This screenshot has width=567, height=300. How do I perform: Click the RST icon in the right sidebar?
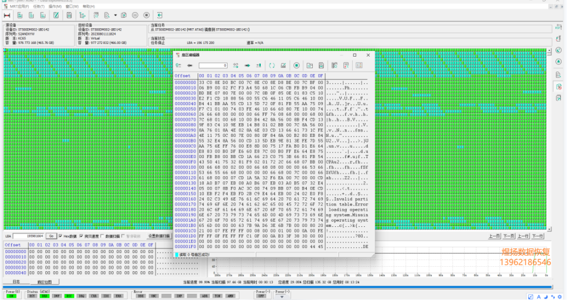click(558, 28)
